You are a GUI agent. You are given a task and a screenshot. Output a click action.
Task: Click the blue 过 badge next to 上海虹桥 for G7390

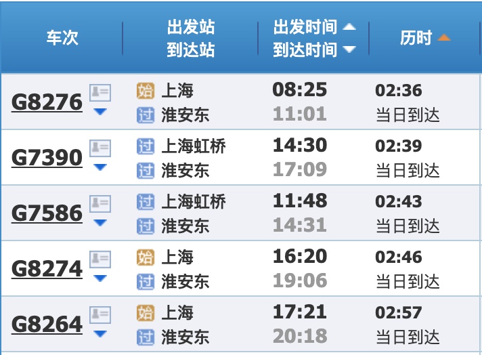click(x=146, y=146)
